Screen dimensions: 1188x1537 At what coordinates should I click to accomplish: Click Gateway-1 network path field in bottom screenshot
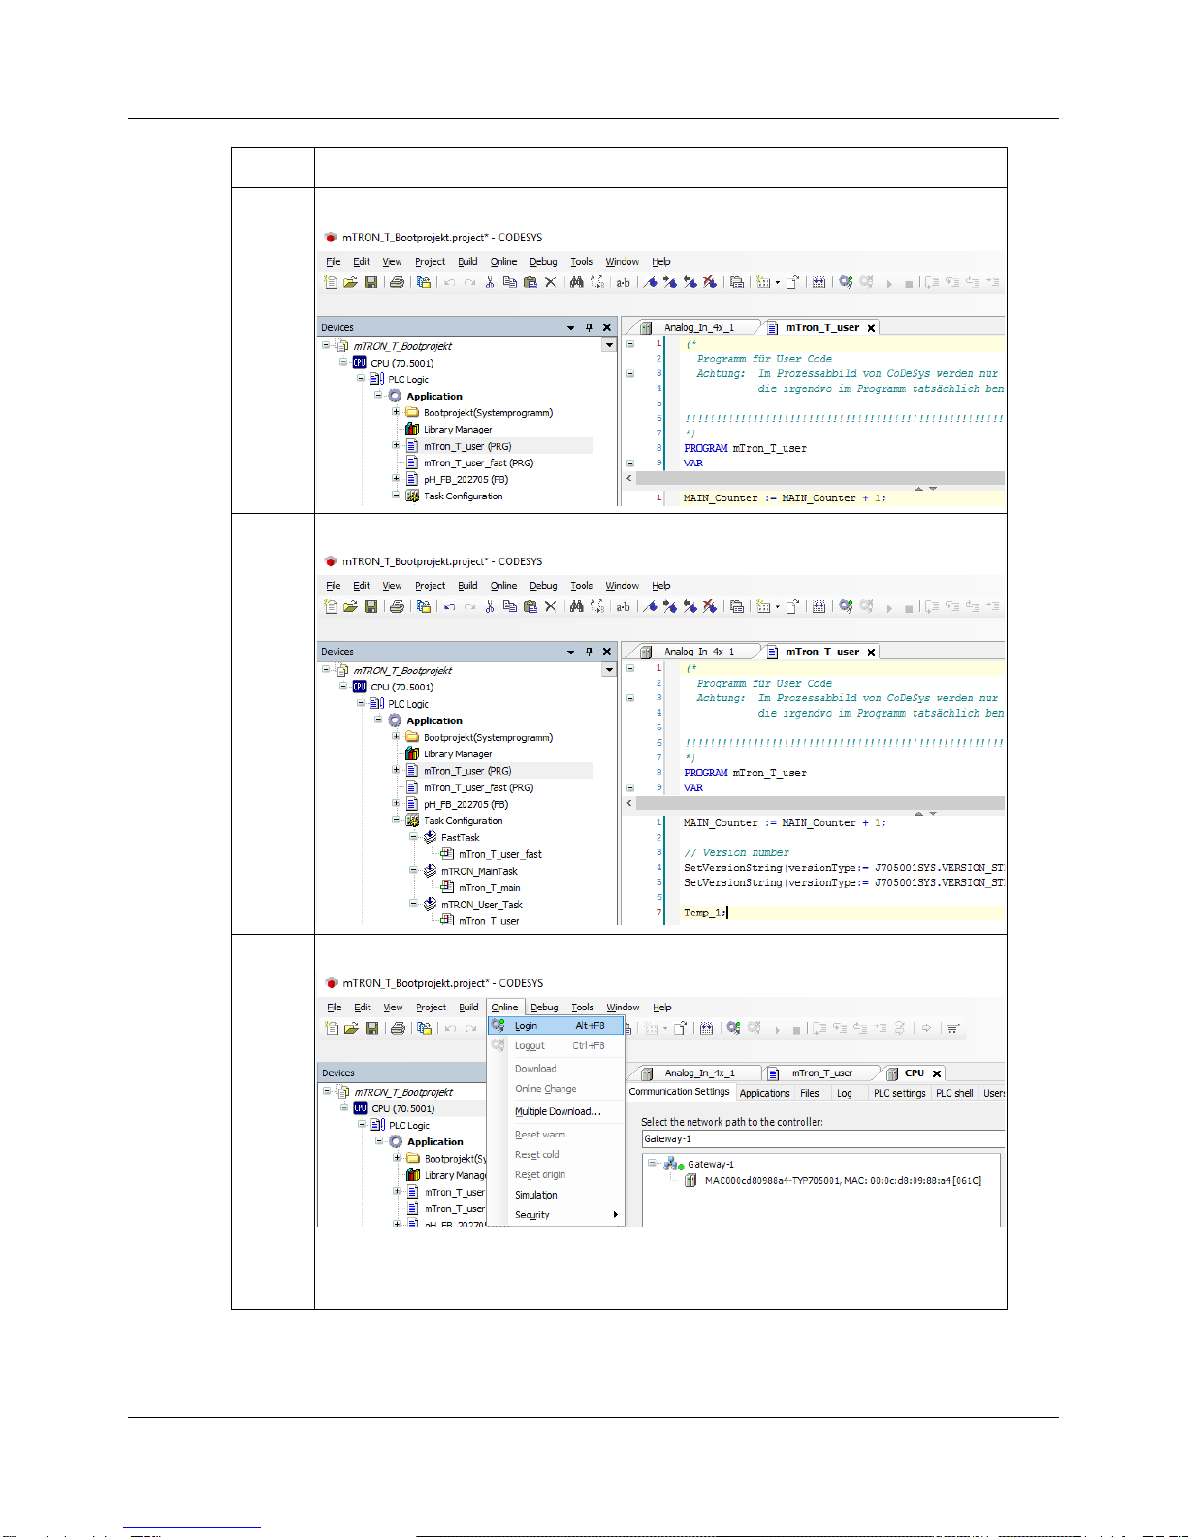click(822, 1138)
